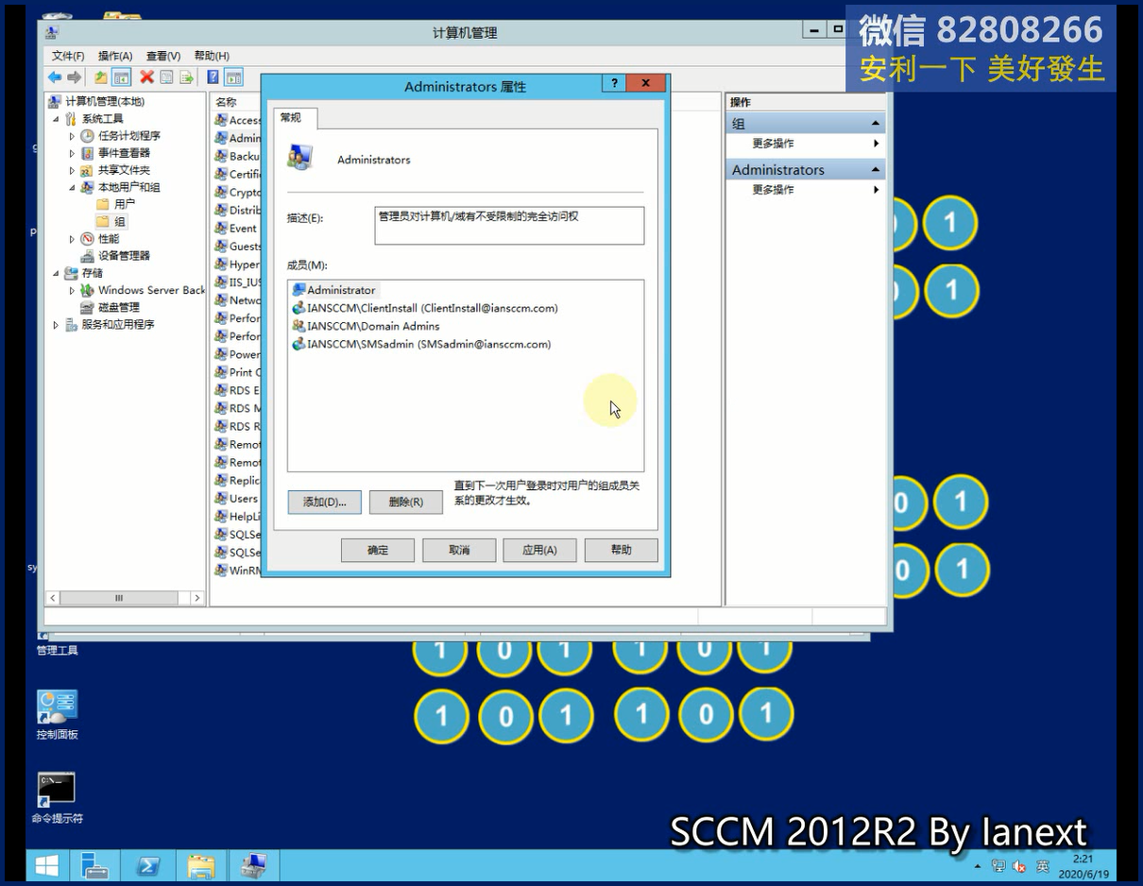Open the 帮助(H) menu
The image size is (1143, 886).
[x=211, y=56]
